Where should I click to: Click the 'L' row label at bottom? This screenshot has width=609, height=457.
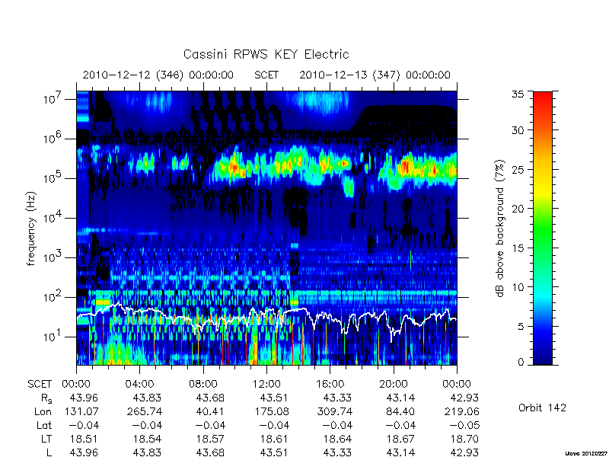click(49, 452)
